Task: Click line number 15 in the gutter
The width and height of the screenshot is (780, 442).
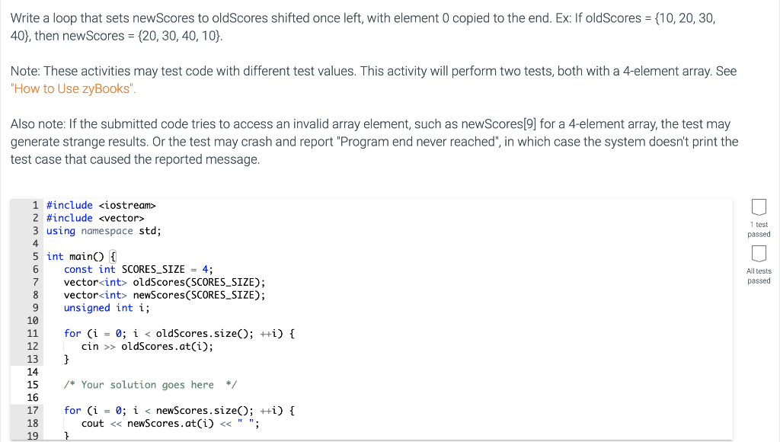Action: (32, 385)
